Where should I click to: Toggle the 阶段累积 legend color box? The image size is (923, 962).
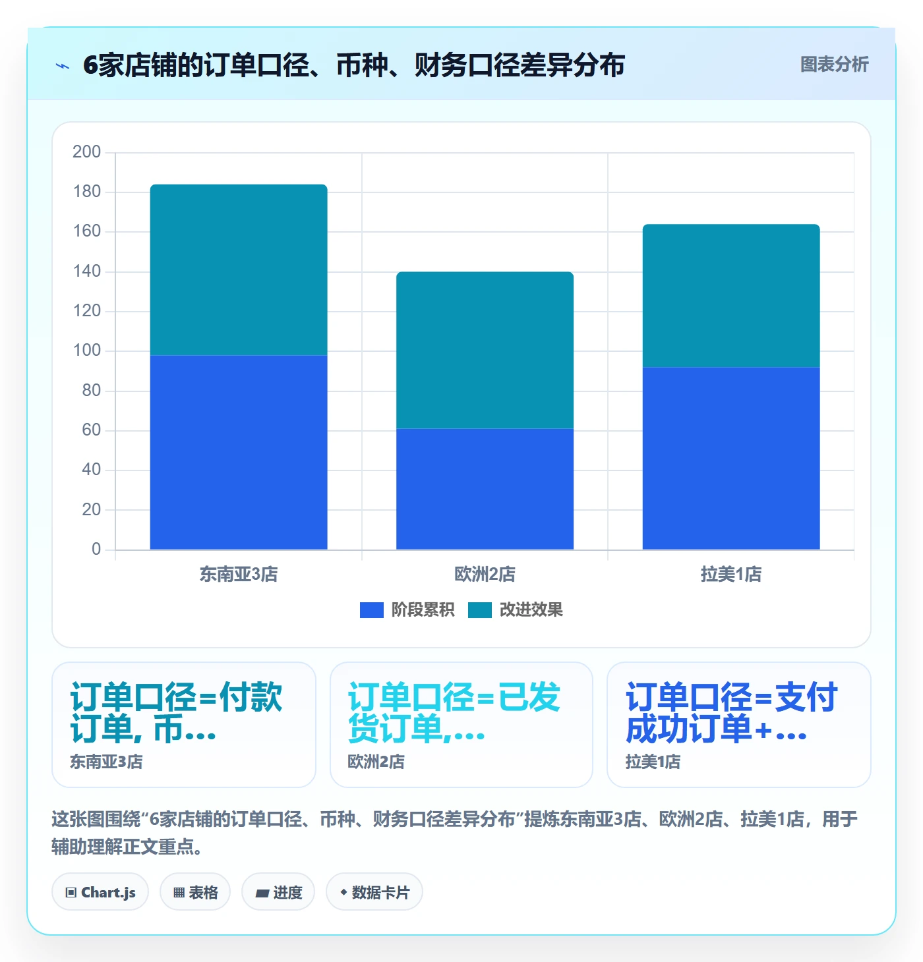click(x=371, y=610)
